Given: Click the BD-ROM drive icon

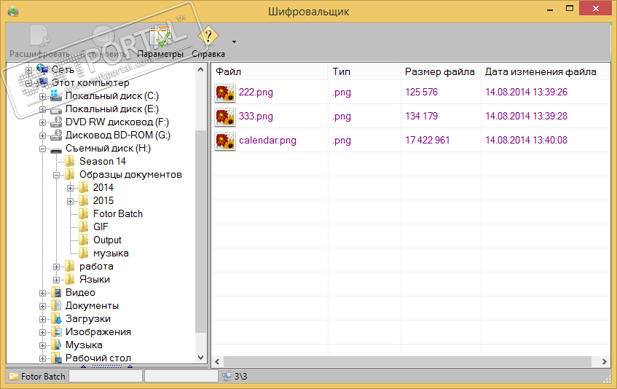Looking at the screenshot, I should point(56,135).
